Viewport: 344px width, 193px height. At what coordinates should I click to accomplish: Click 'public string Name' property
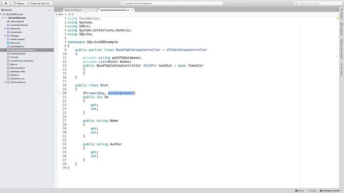click(101, 121)
